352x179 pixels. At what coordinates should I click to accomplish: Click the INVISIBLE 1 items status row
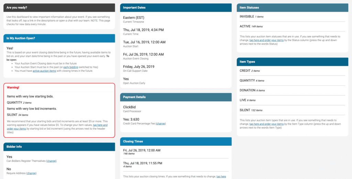(x=252, y=16)
